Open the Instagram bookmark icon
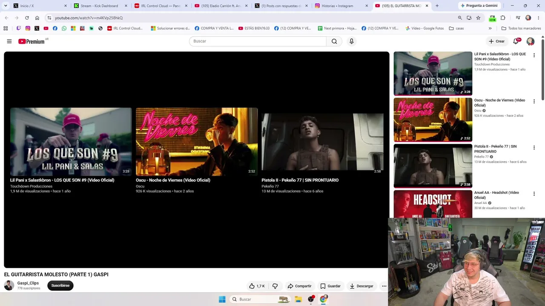This screenshot has height=306, width=545. pos(28,28)
